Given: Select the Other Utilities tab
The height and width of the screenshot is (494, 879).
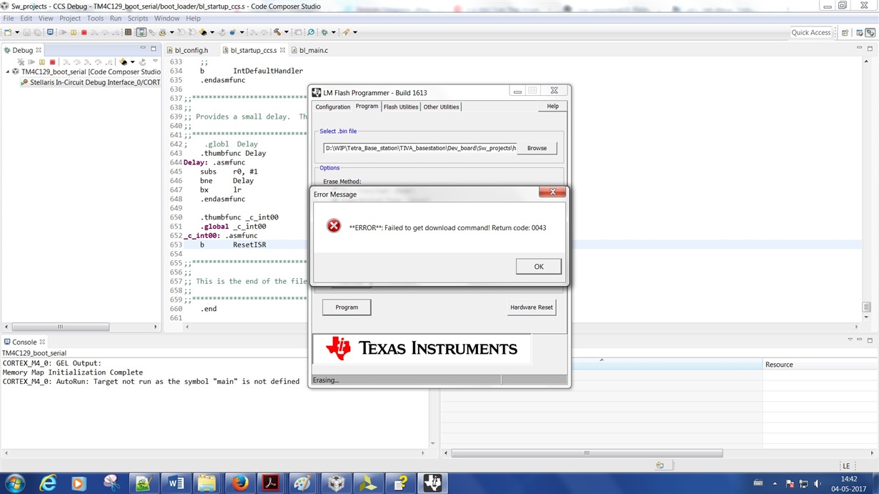Looking at the screenshot, I should pyautogui.click(x=441, y=107).
